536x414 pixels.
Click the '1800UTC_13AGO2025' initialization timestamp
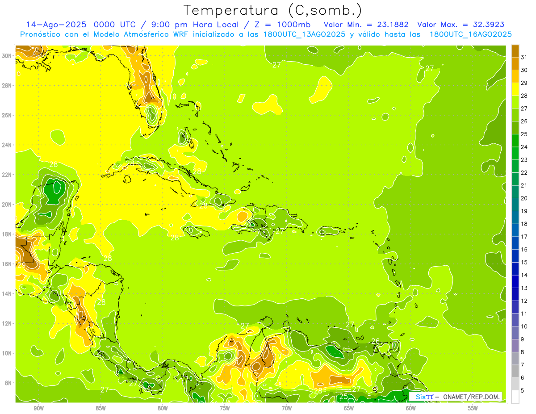304,34
